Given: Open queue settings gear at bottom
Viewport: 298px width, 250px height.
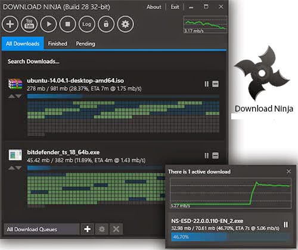Looking at the screenshot, I should click(x=102, y=229).
